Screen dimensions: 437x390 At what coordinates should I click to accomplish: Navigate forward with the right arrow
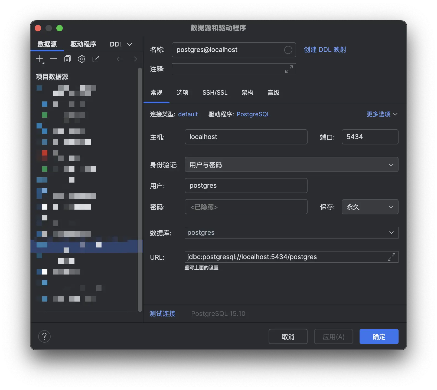click(x=134, y=59)
